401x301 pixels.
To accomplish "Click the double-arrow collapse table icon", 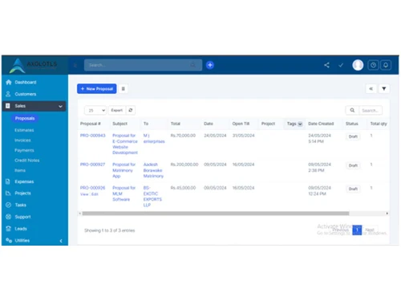I will point(371,89).
